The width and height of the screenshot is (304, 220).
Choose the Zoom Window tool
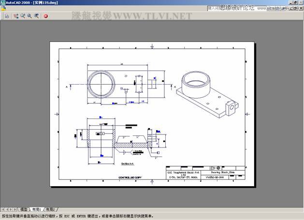(29, 16)
